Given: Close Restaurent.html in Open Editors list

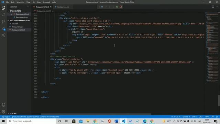Looking at the screenshot, I should [x=11, y=14].
